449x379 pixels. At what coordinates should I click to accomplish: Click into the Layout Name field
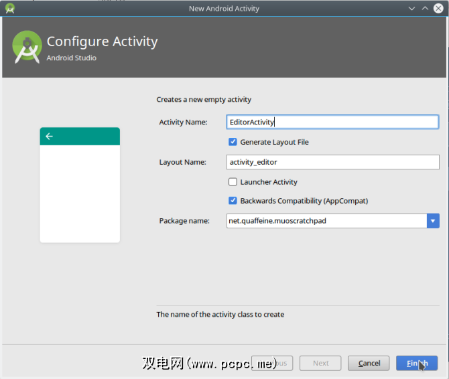click(333, 162)
